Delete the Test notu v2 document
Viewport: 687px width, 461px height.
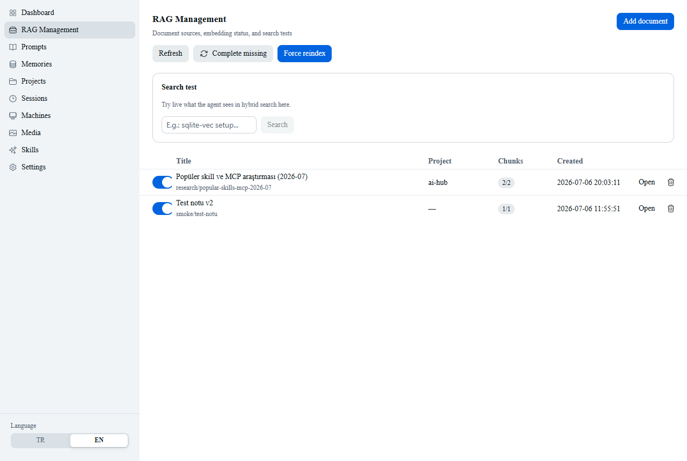point(670,209)
